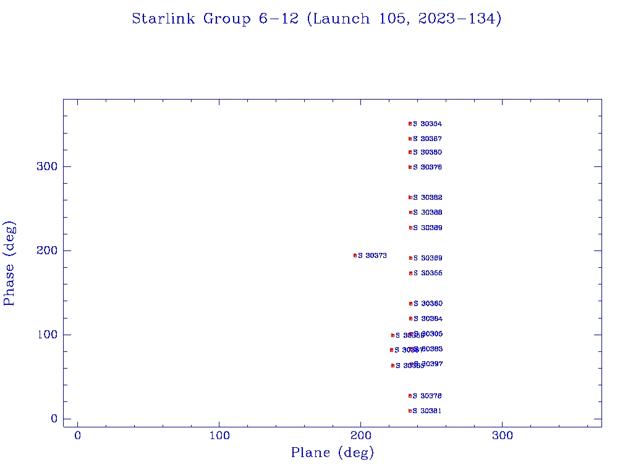Select the S 30378 satellite label

coord(427,396)
